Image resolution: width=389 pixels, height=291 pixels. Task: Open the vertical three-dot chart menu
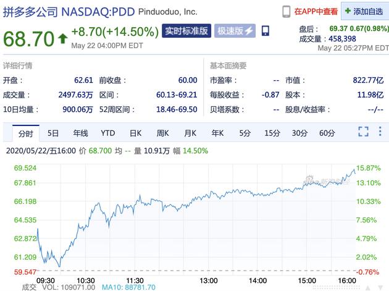(380, 131)
